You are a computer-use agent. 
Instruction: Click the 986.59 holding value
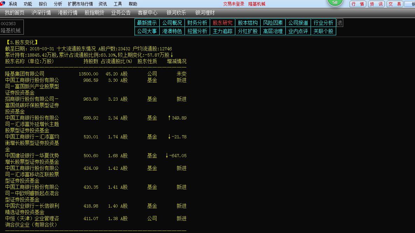click(x=91, y=80)
